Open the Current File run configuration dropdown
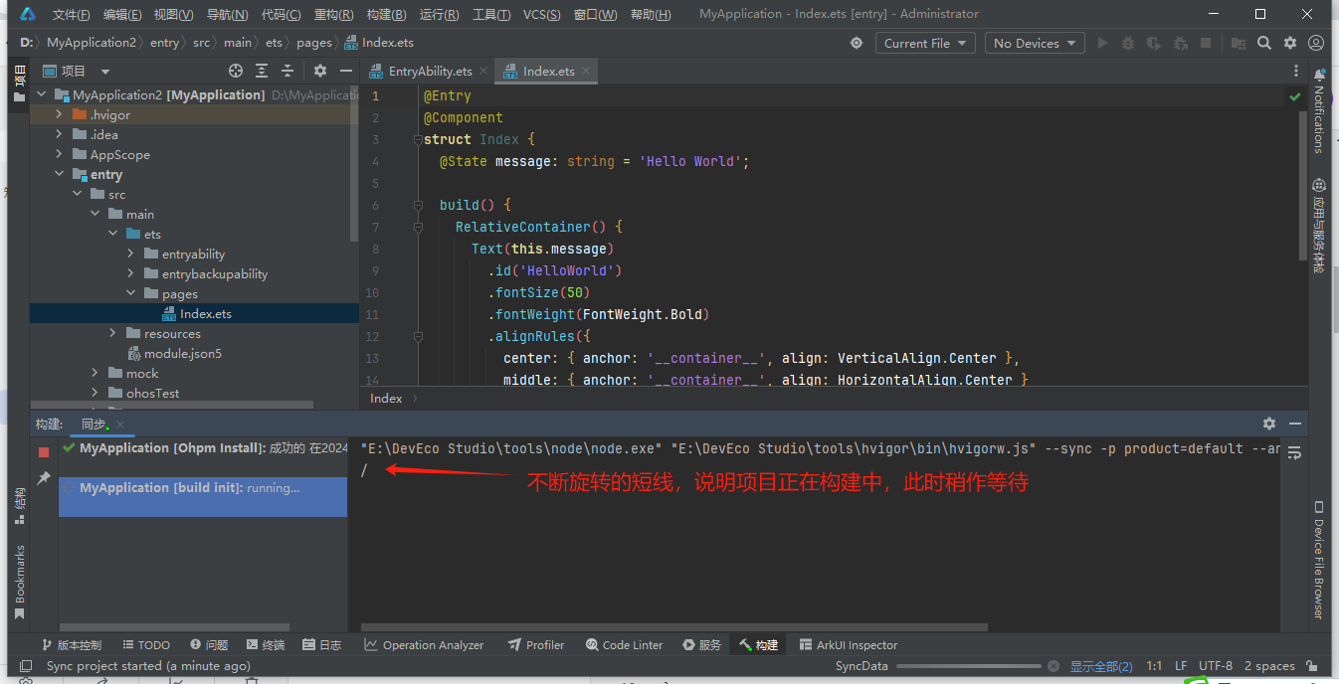This screenshot has width=1339, height=684. pos(926,43)
